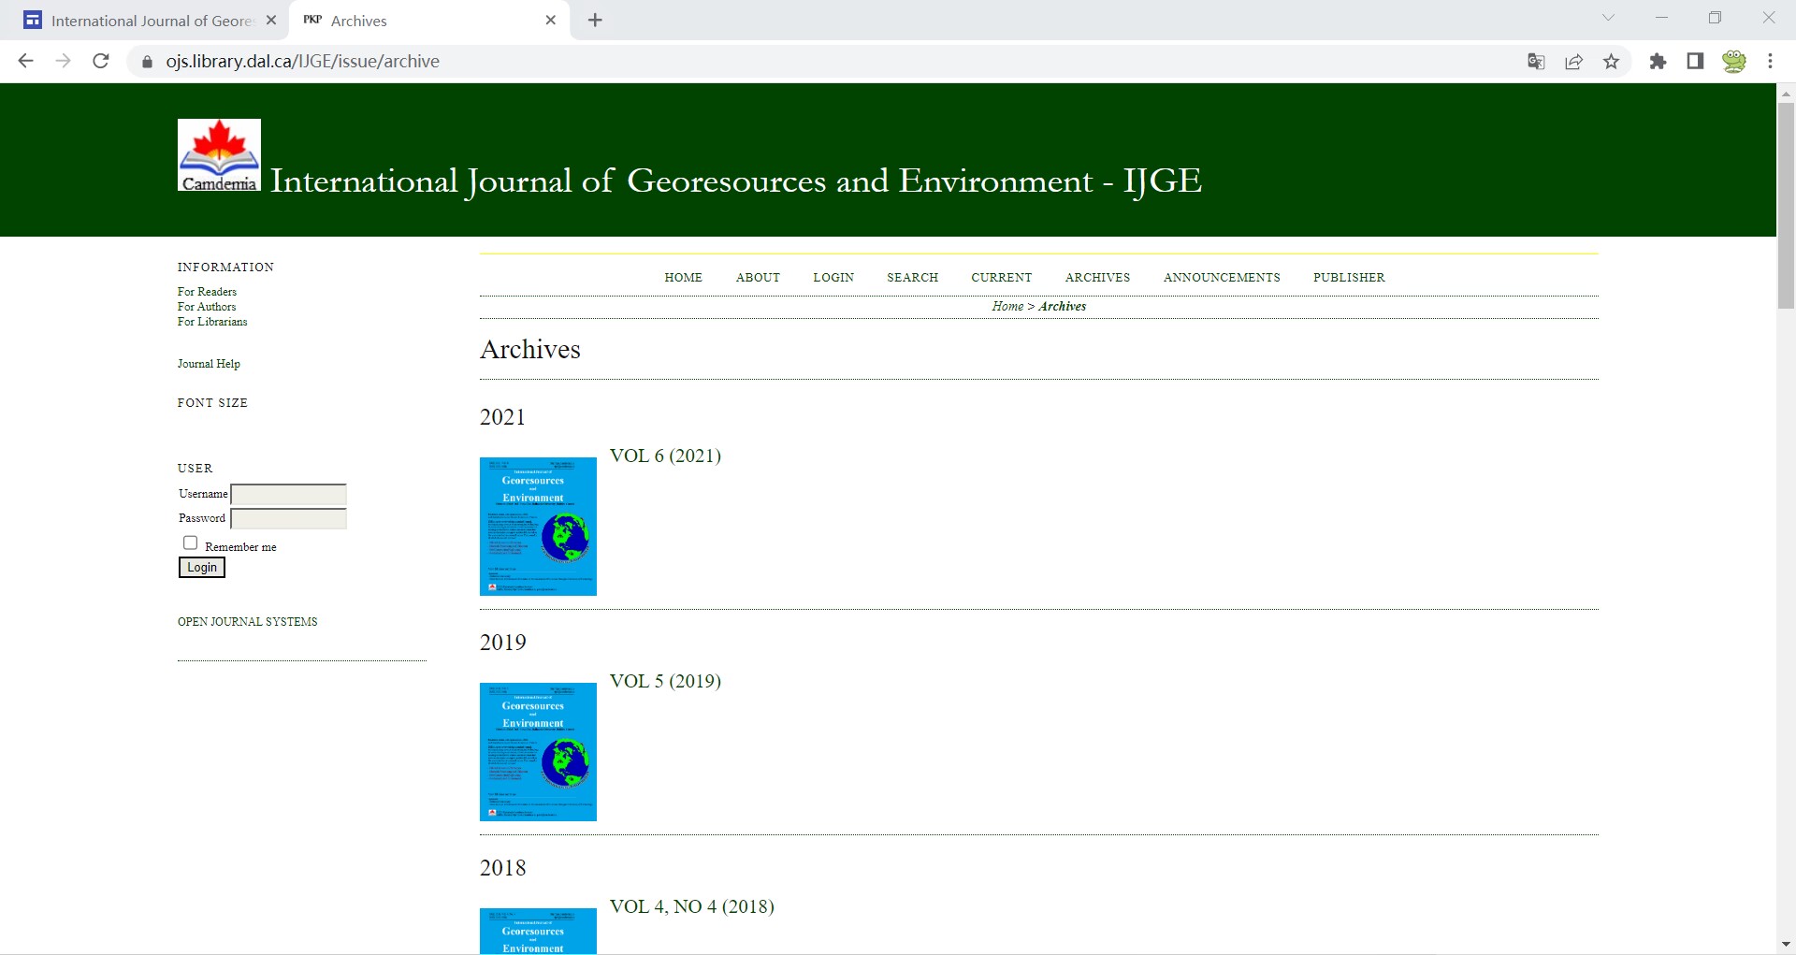
Task: Reload the Archives page
Action: tap(101, 61)
